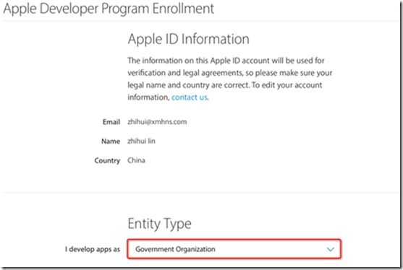Click the 'Email' field label
The height and width of the screenshot is (270, 403).
pyautogui.click(x=111, y=122)
